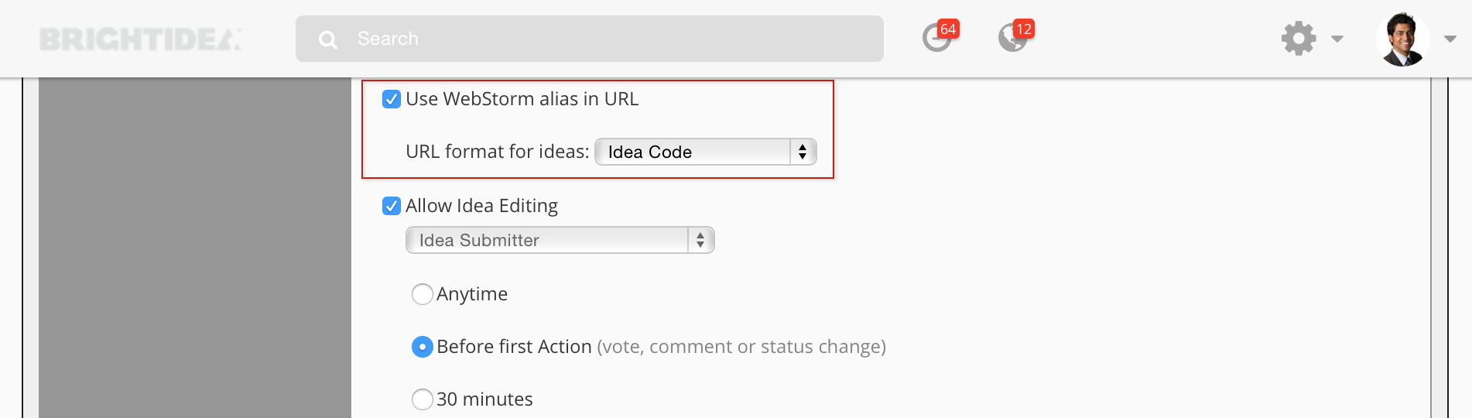
Task: Click the settings gear icon
Action: coord(1299,38)
